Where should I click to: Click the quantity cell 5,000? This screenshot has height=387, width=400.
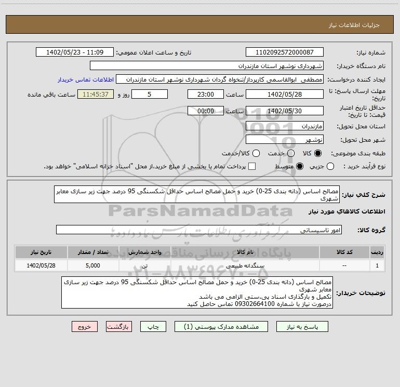pyautogui.click(x=93, y=265)
